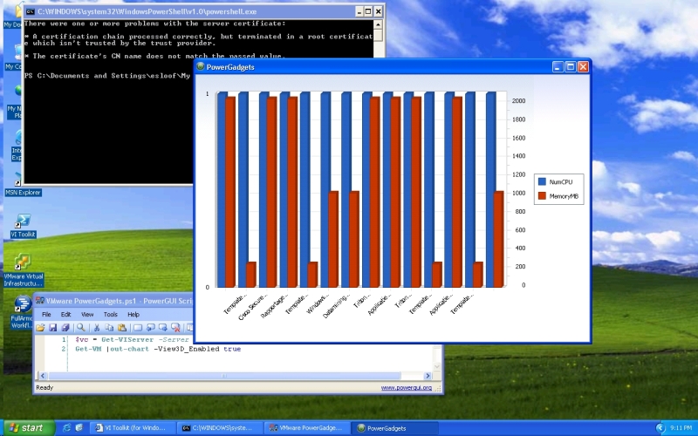Click the blue NumCPU legend swatch
The width and height of the screenshot is (698, 436).
coord(542,181)
